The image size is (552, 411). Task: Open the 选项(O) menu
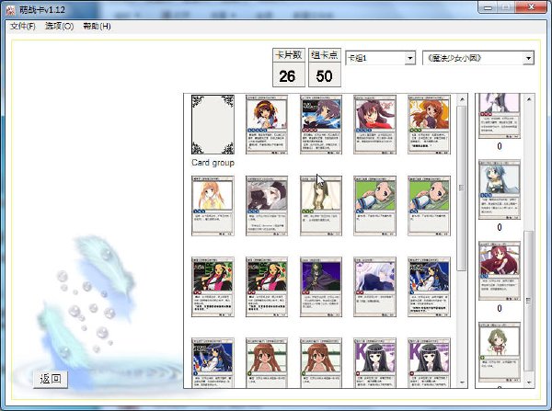point(59,26)
